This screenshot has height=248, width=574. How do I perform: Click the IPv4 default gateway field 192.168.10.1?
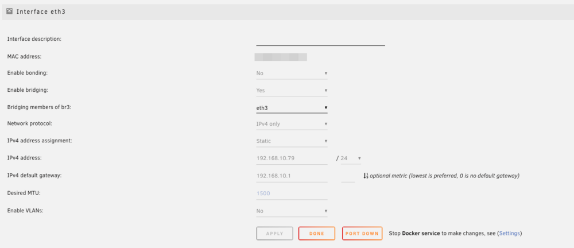pyautogui.click(x=292, y=176)
